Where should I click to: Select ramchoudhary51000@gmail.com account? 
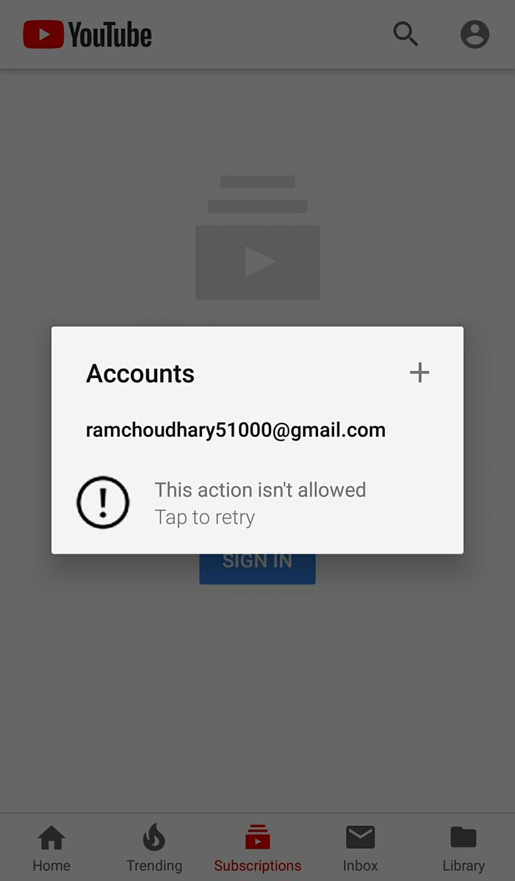(236, 430)
